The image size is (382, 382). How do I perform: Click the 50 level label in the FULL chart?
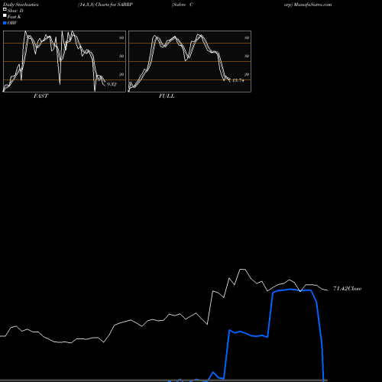point(247,56)
